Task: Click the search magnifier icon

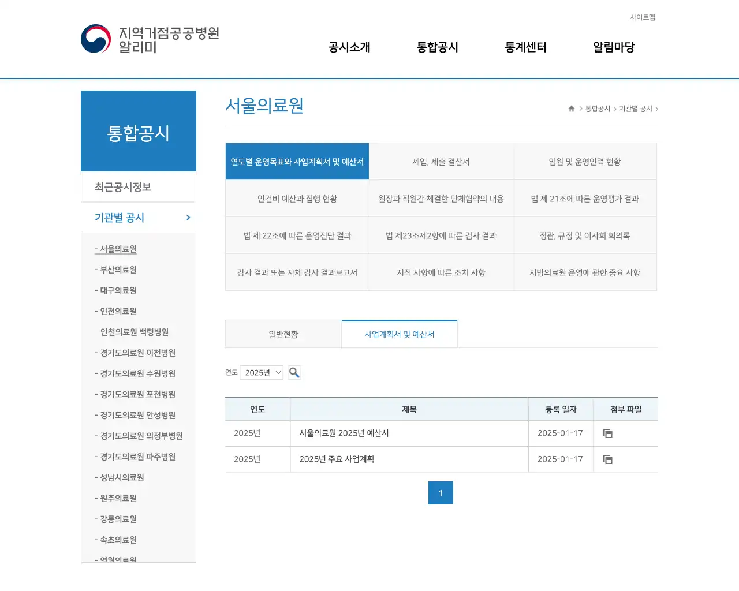Action: [294, 372]
